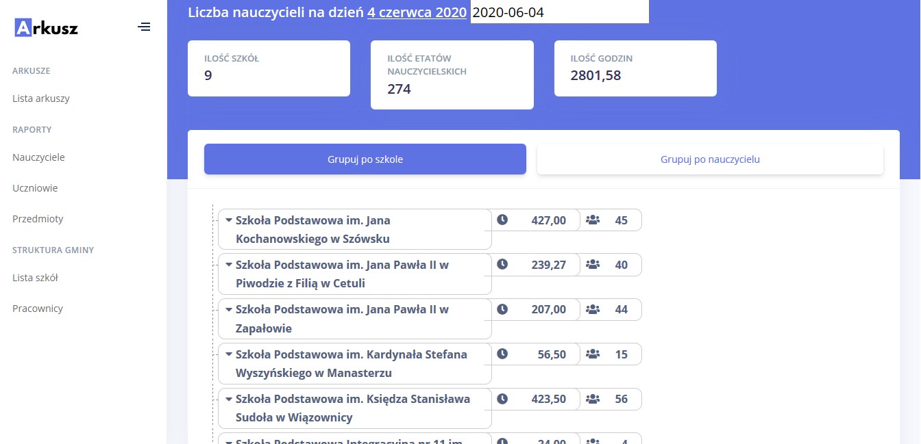Open the Uczniowie report
Viewport: 921px width, 444px height.
tap(35, 188)
